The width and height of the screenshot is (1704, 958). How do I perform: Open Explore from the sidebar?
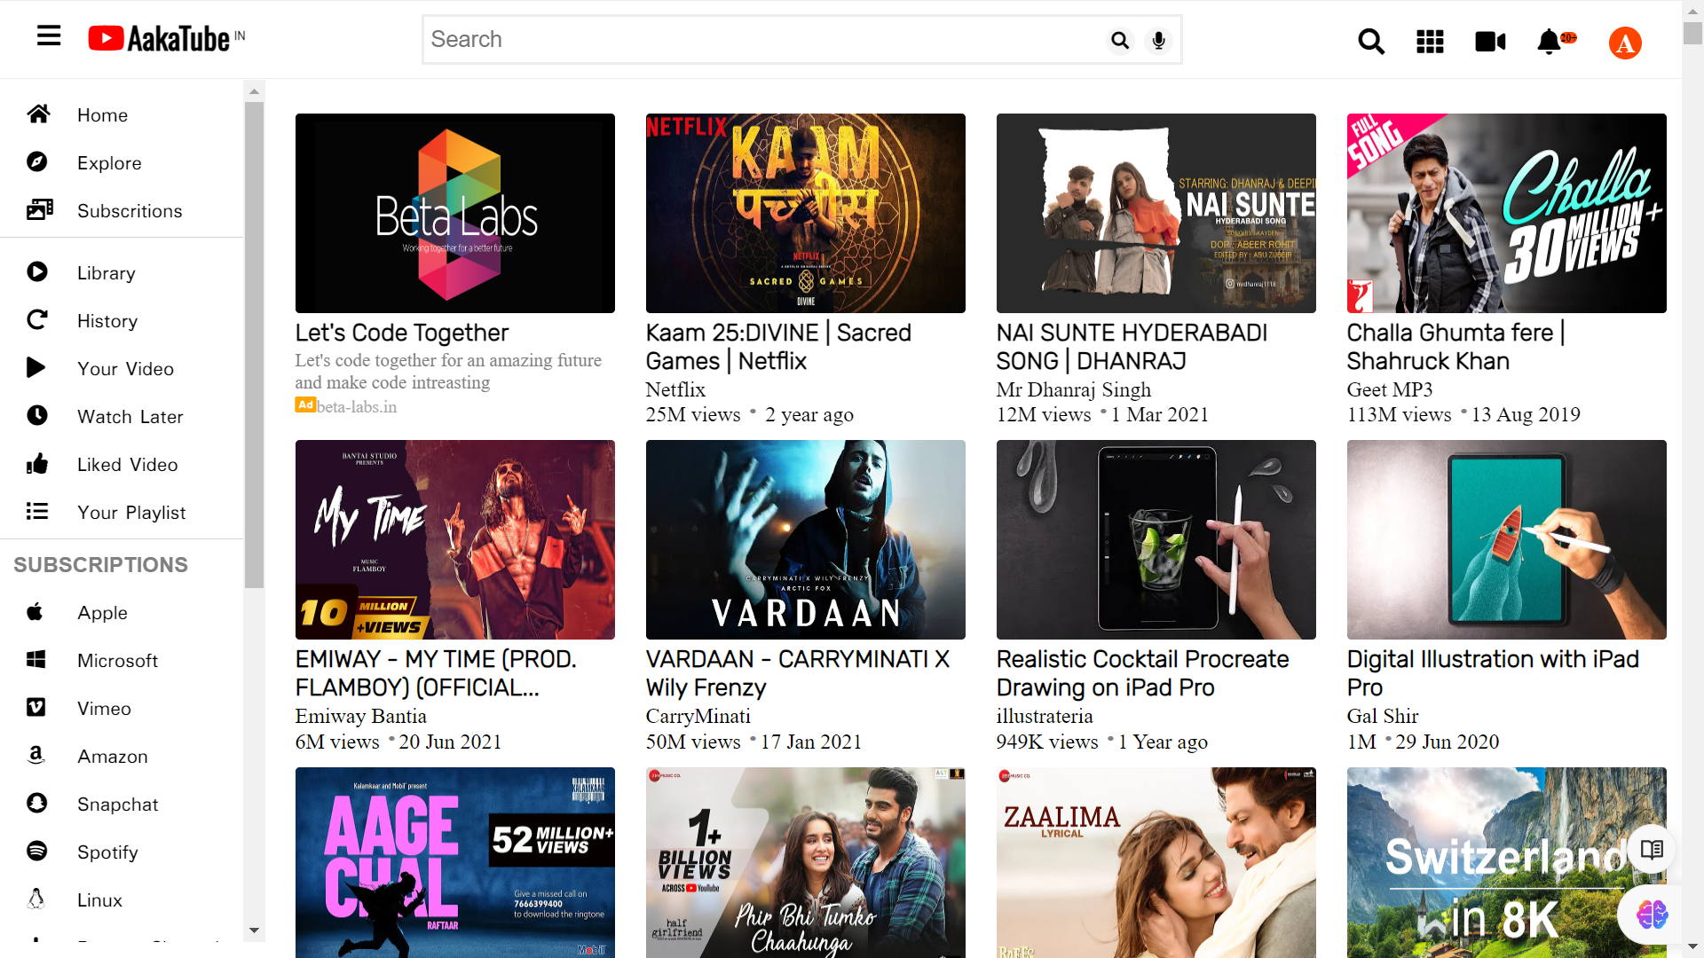click(109, 163)
